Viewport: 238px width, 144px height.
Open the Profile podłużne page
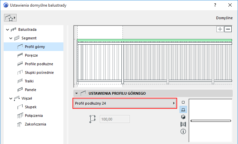pyautogui.click(x=39, y=64)
